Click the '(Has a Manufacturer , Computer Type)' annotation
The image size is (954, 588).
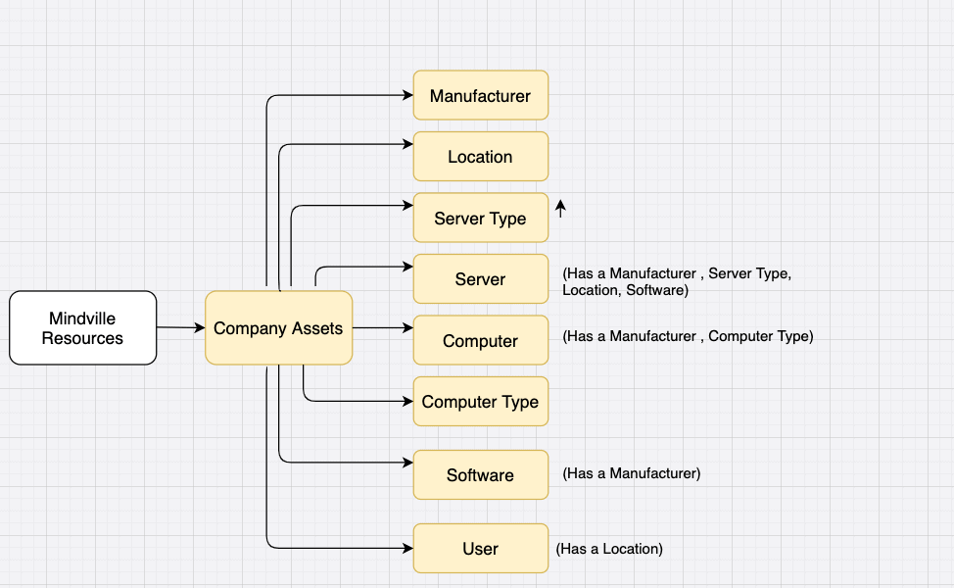point(688,336)
